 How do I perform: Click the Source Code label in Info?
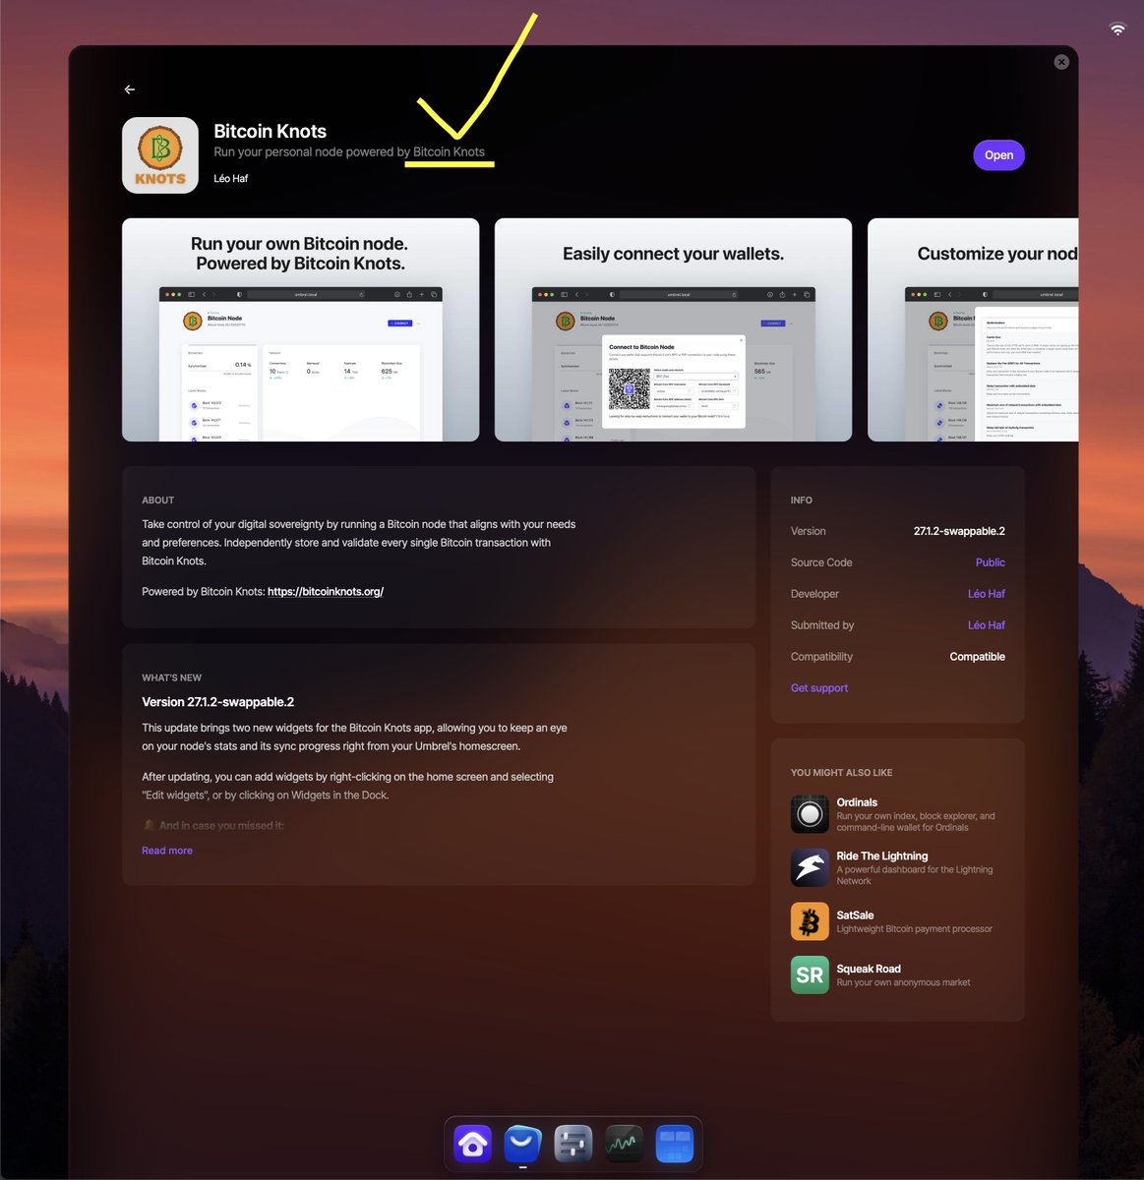pyautogui.click(x=821, y=562)
